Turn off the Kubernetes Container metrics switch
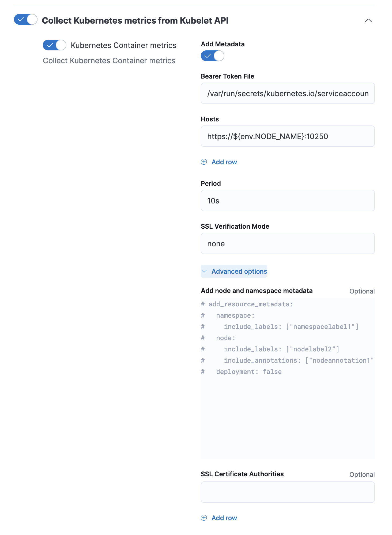This screenshot has width=392, height=535. [x=55, y=45]
